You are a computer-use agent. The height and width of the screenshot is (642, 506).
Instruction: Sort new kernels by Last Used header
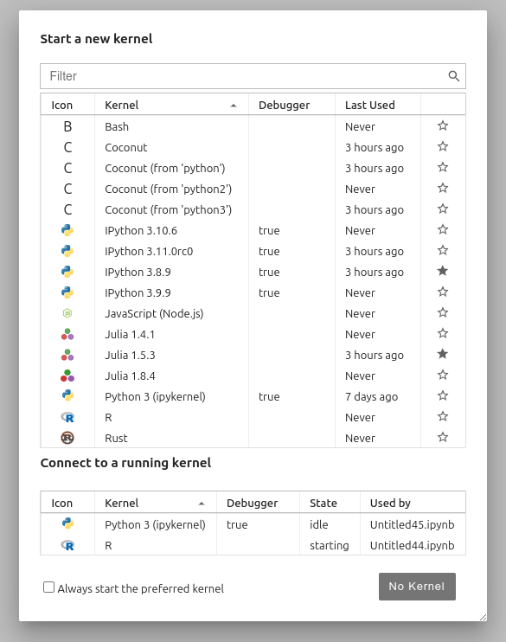369,106
